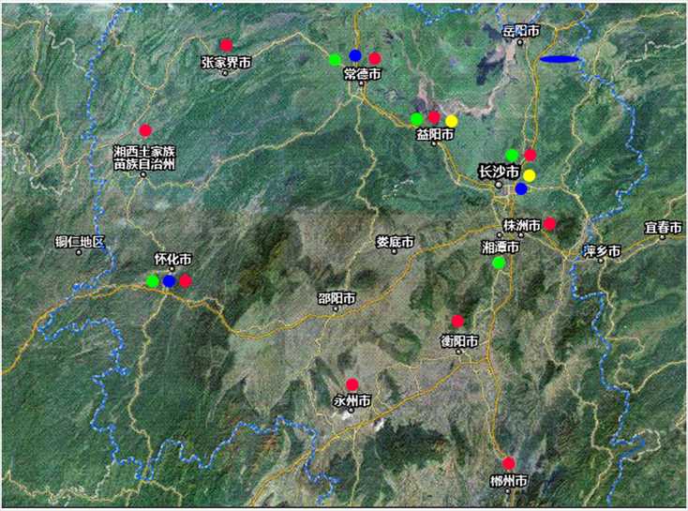Click the blue marker below 怀化市

pos(169,280)
